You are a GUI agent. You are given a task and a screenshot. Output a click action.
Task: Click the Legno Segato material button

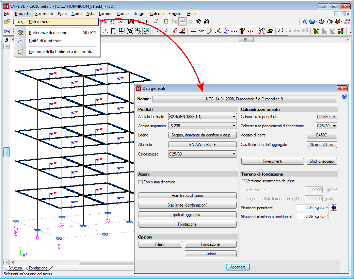(x=203, y=135)
